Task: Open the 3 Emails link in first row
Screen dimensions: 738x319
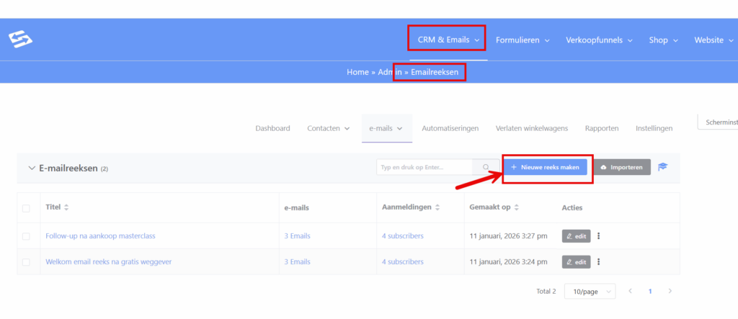Action: [297, 236]
